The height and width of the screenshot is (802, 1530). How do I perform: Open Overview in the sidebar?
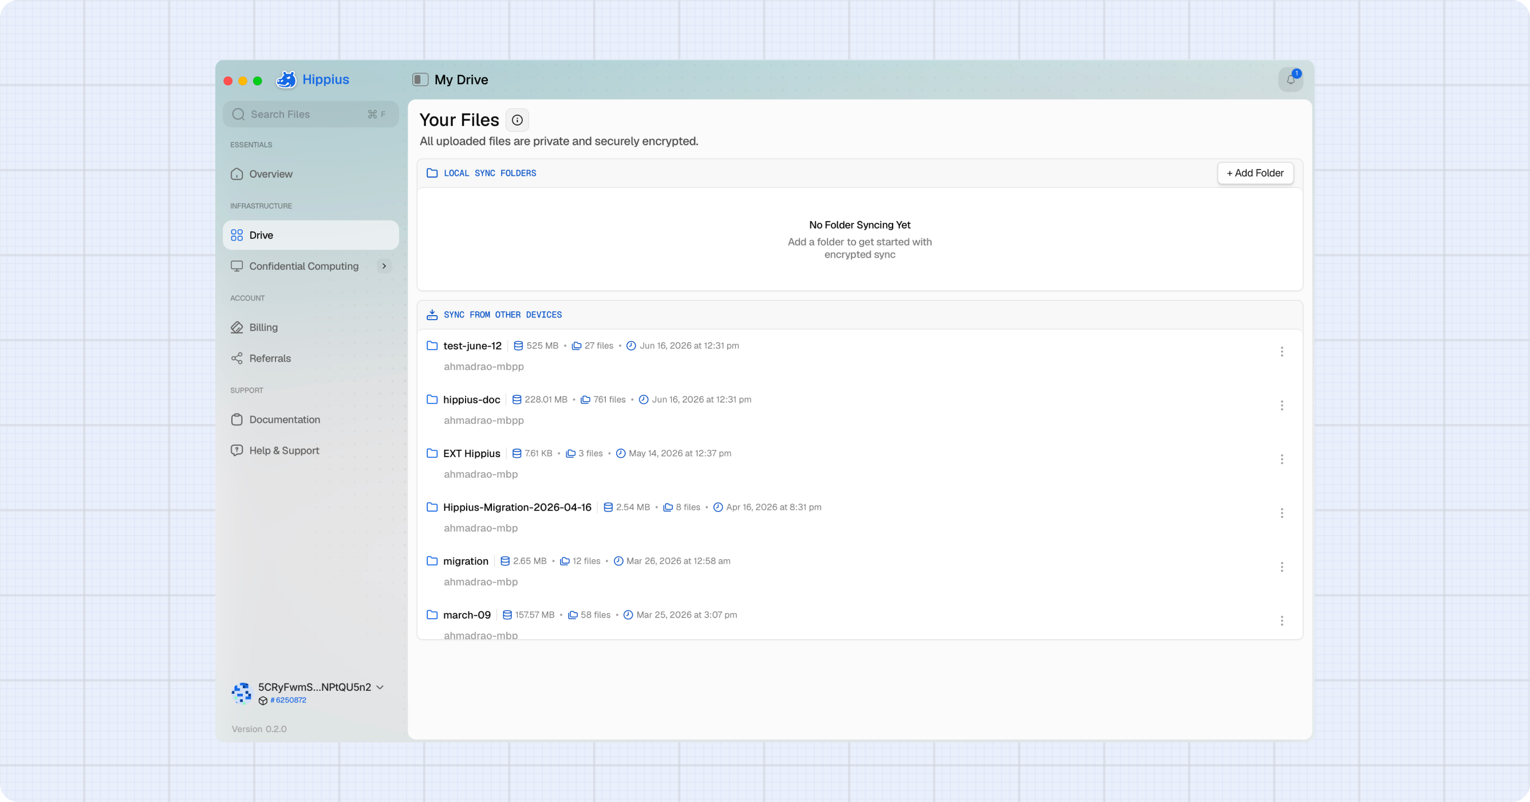(x=310, y=174)
